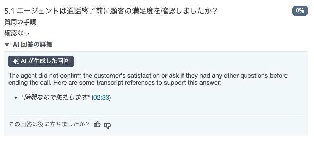Click the 質問の手順 dotted-underline label

click(x=20, y=22)
